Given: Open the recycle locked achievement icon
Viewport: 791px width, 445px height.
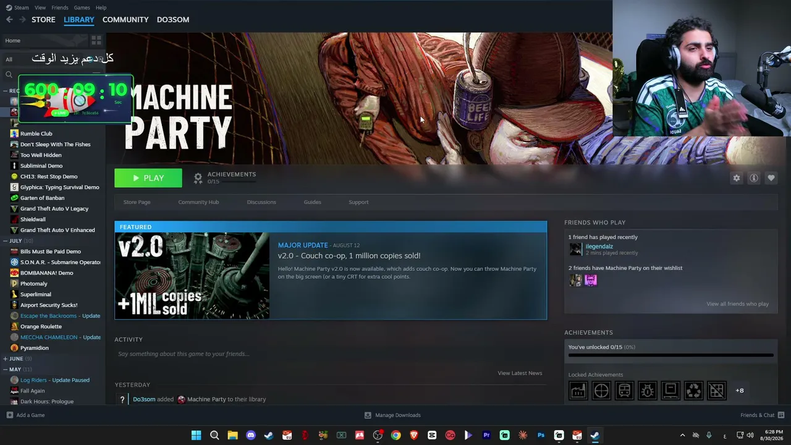Looking at the screenshot, I should click(x=693, y=391).
